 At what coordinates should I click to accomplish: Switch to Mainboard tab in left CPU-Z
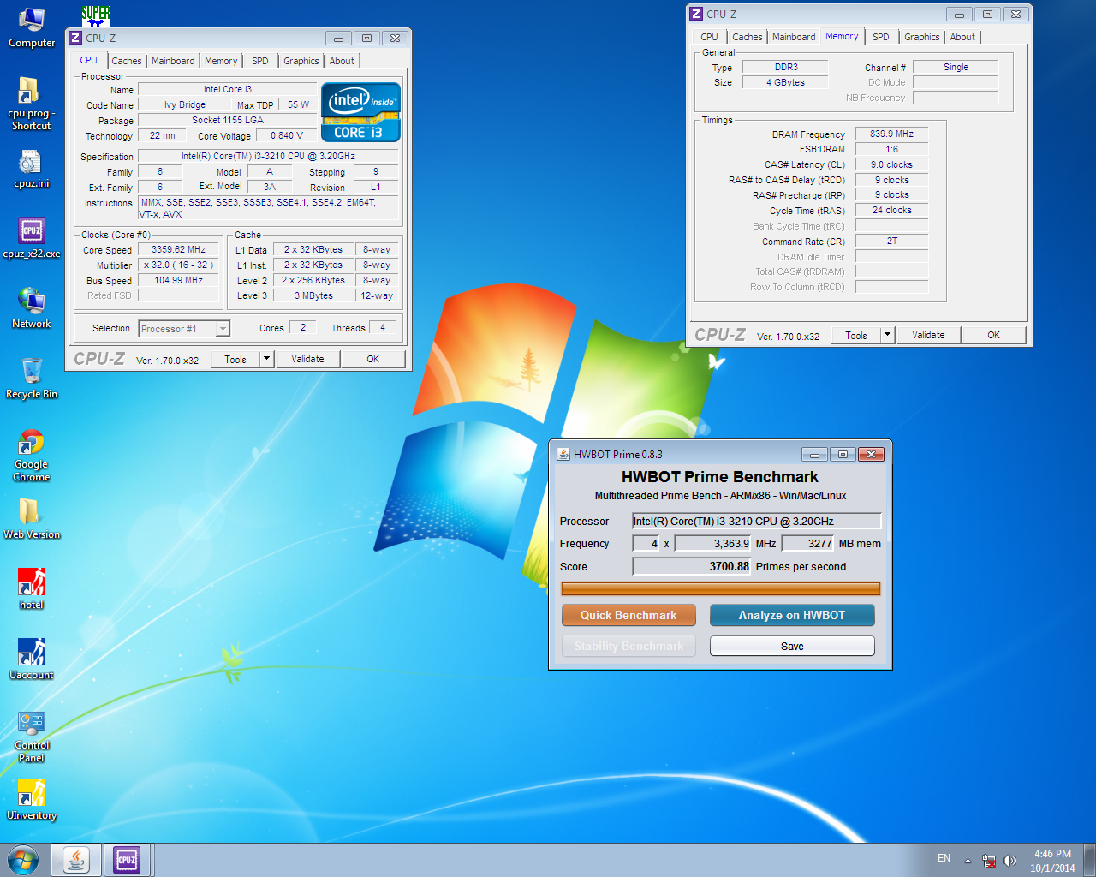173,61
